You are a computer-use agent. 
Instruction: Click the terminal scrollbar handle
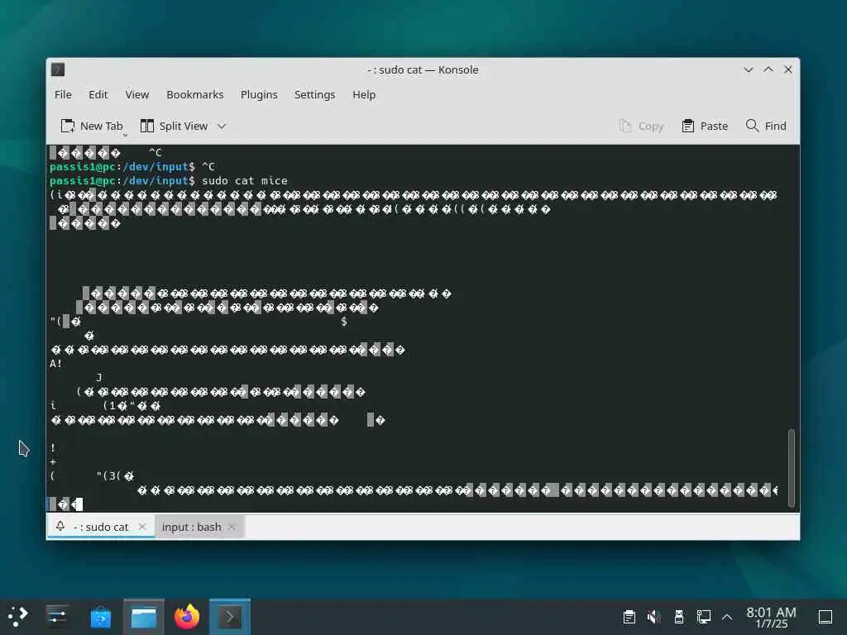(x=792, y=468)
